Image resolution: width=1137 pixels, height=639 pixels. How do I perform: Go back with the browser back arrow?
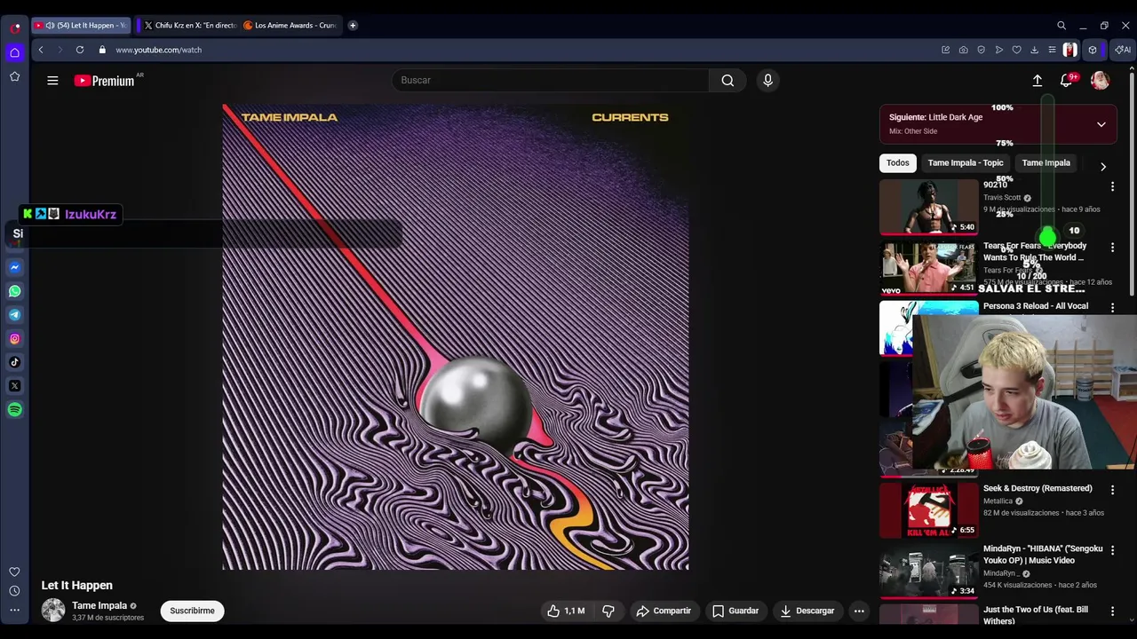[x=41, y=50]
